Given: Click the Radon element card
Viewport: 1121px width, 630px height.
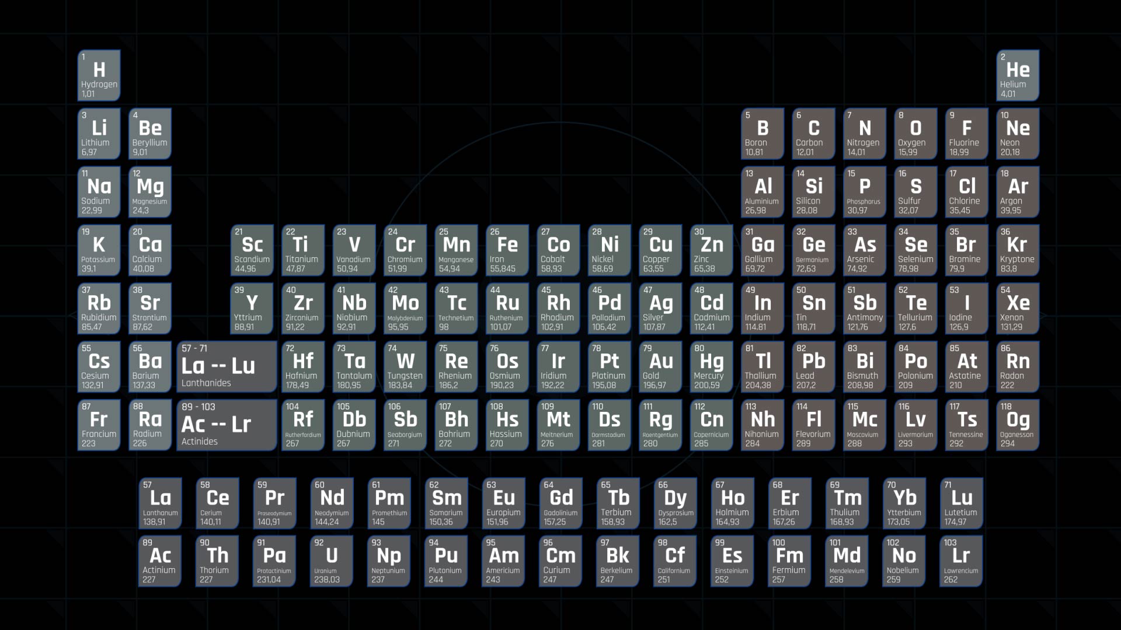Looking at the screenshot, I should [x=1018, y=367].
